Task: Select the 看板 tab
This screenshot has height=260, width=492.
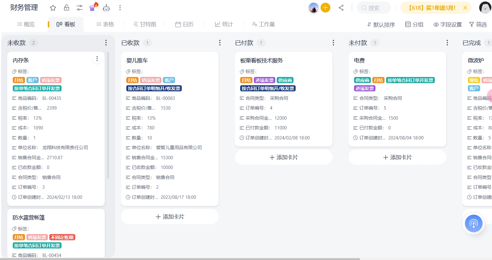Action: coord(66,24)
